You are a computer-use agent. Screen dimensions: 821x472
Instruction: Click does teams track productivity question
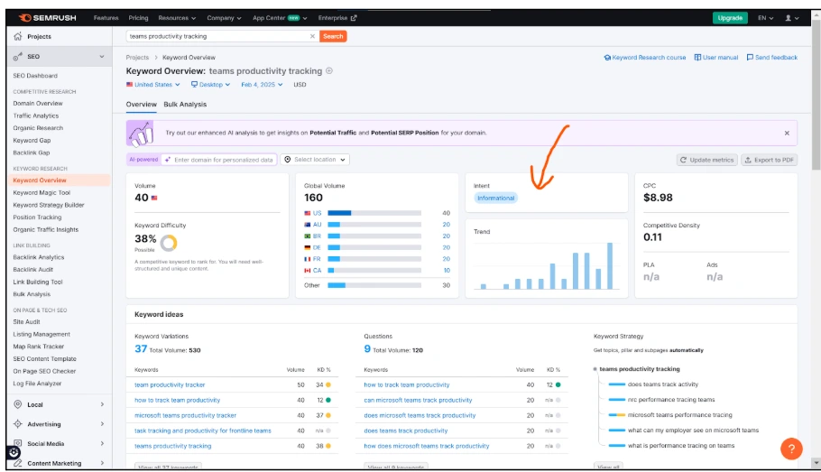(x=406, y=430)
